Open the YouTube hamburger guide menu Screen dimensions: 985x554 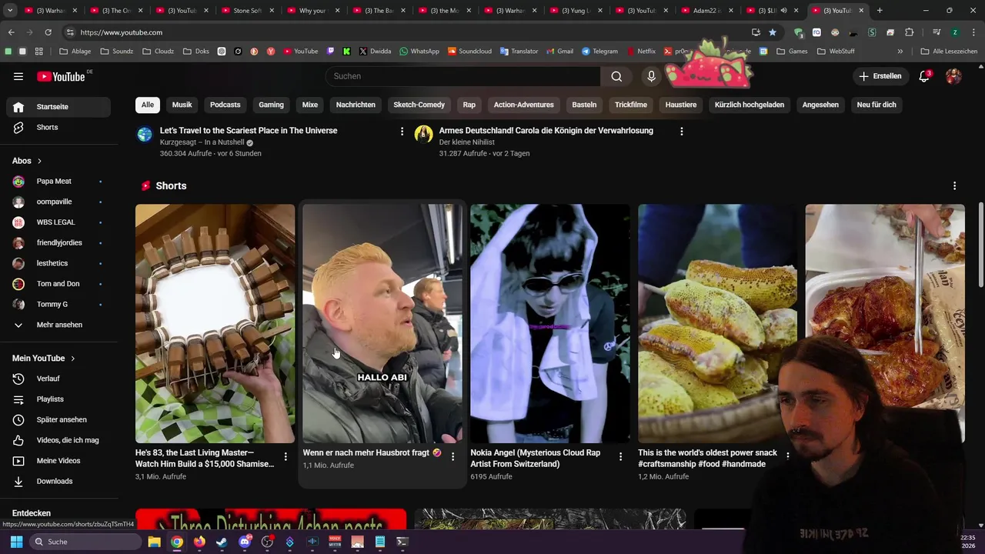pos(18,76)
